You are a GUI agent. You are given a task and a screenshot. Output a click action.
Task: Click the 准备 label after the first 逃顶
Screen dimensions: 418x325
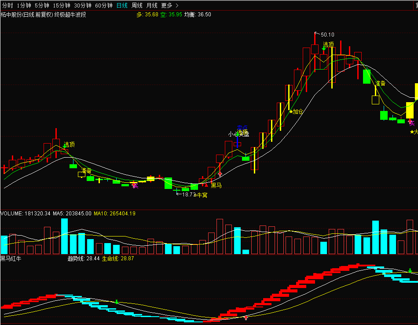86,170
